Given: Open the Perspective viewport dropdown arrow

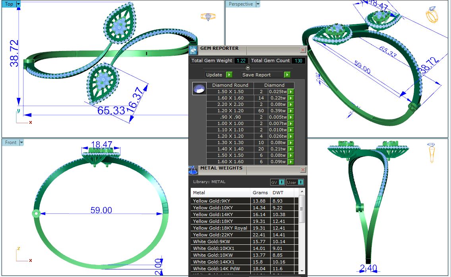Looking at the screenshot, I should [258, 4].
